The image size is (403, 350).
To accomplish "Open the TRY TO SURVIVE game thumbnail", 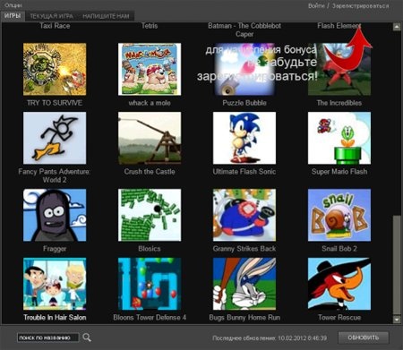I will pos(55,69).
